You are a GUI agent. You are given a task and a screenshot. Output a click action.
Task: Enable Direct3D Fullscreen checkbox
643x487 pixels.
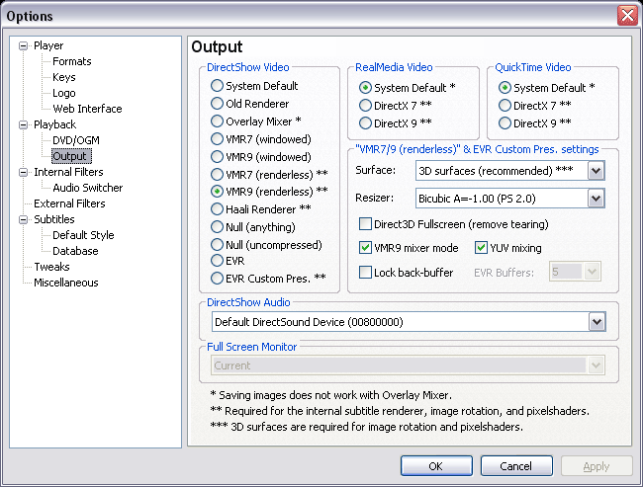click(365, 224)
